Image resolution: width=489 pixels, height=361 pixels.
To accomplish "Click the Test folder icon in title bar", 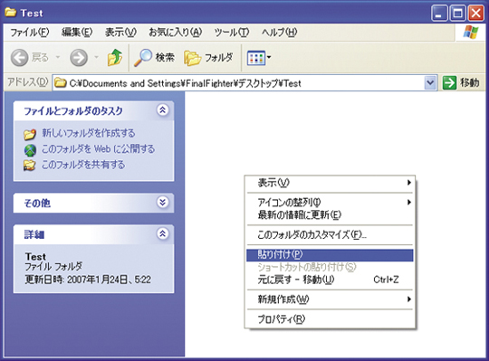I will 11,12.
